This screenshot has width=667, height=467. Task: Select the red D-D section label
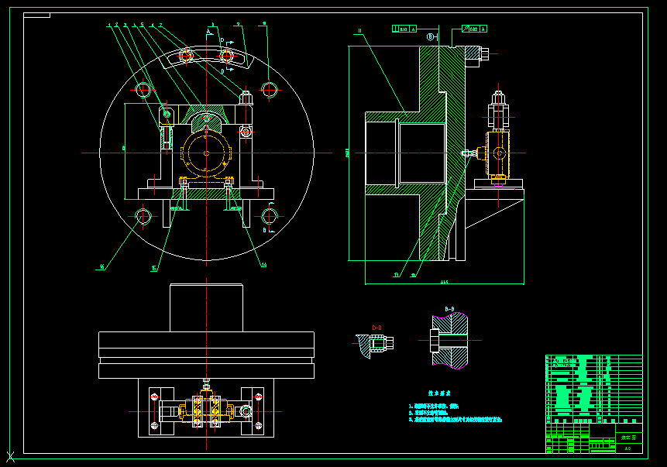(377, 328)
